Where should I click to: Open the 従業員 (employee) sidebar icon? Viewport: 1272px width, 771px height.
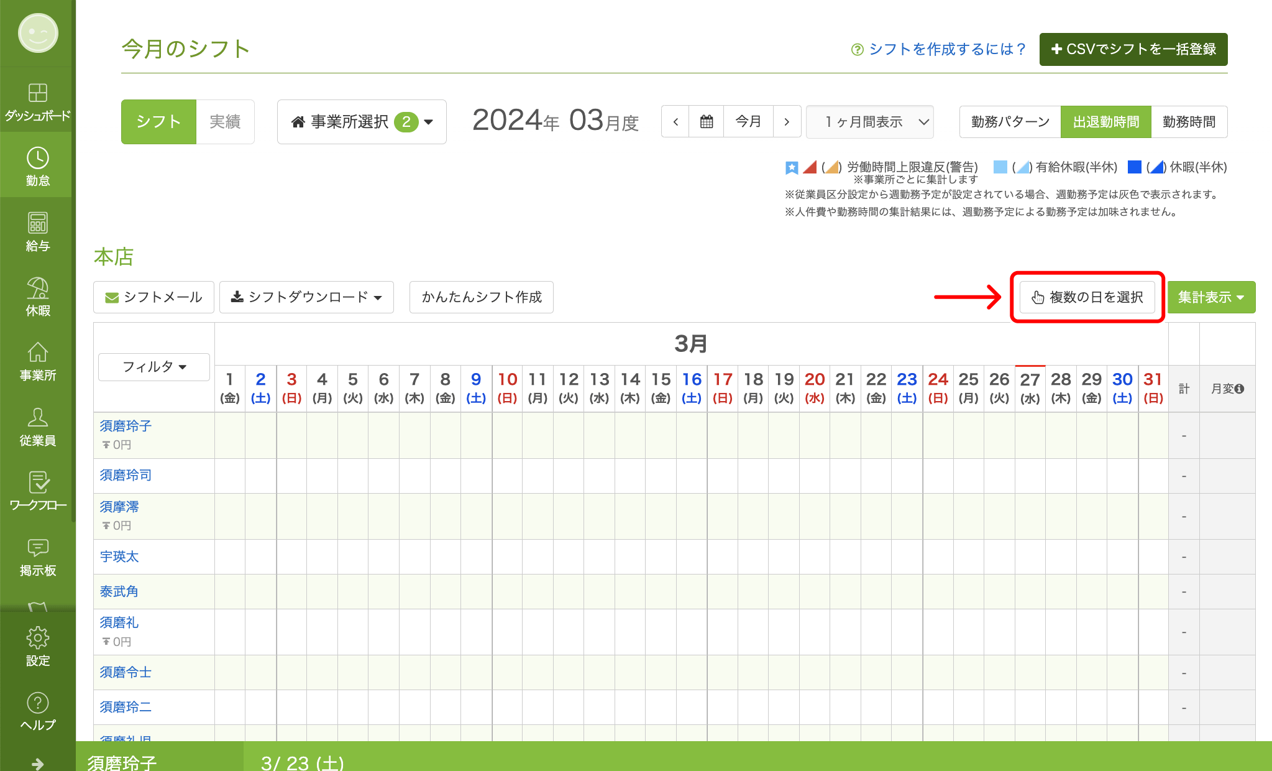[38, 426]
